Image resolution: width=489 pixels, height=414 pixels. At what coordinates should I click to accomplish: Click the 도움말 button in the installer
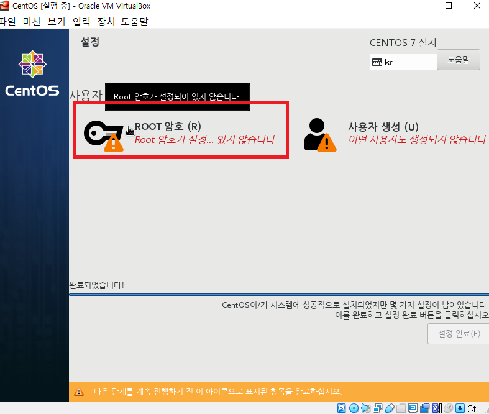point(458,60)
